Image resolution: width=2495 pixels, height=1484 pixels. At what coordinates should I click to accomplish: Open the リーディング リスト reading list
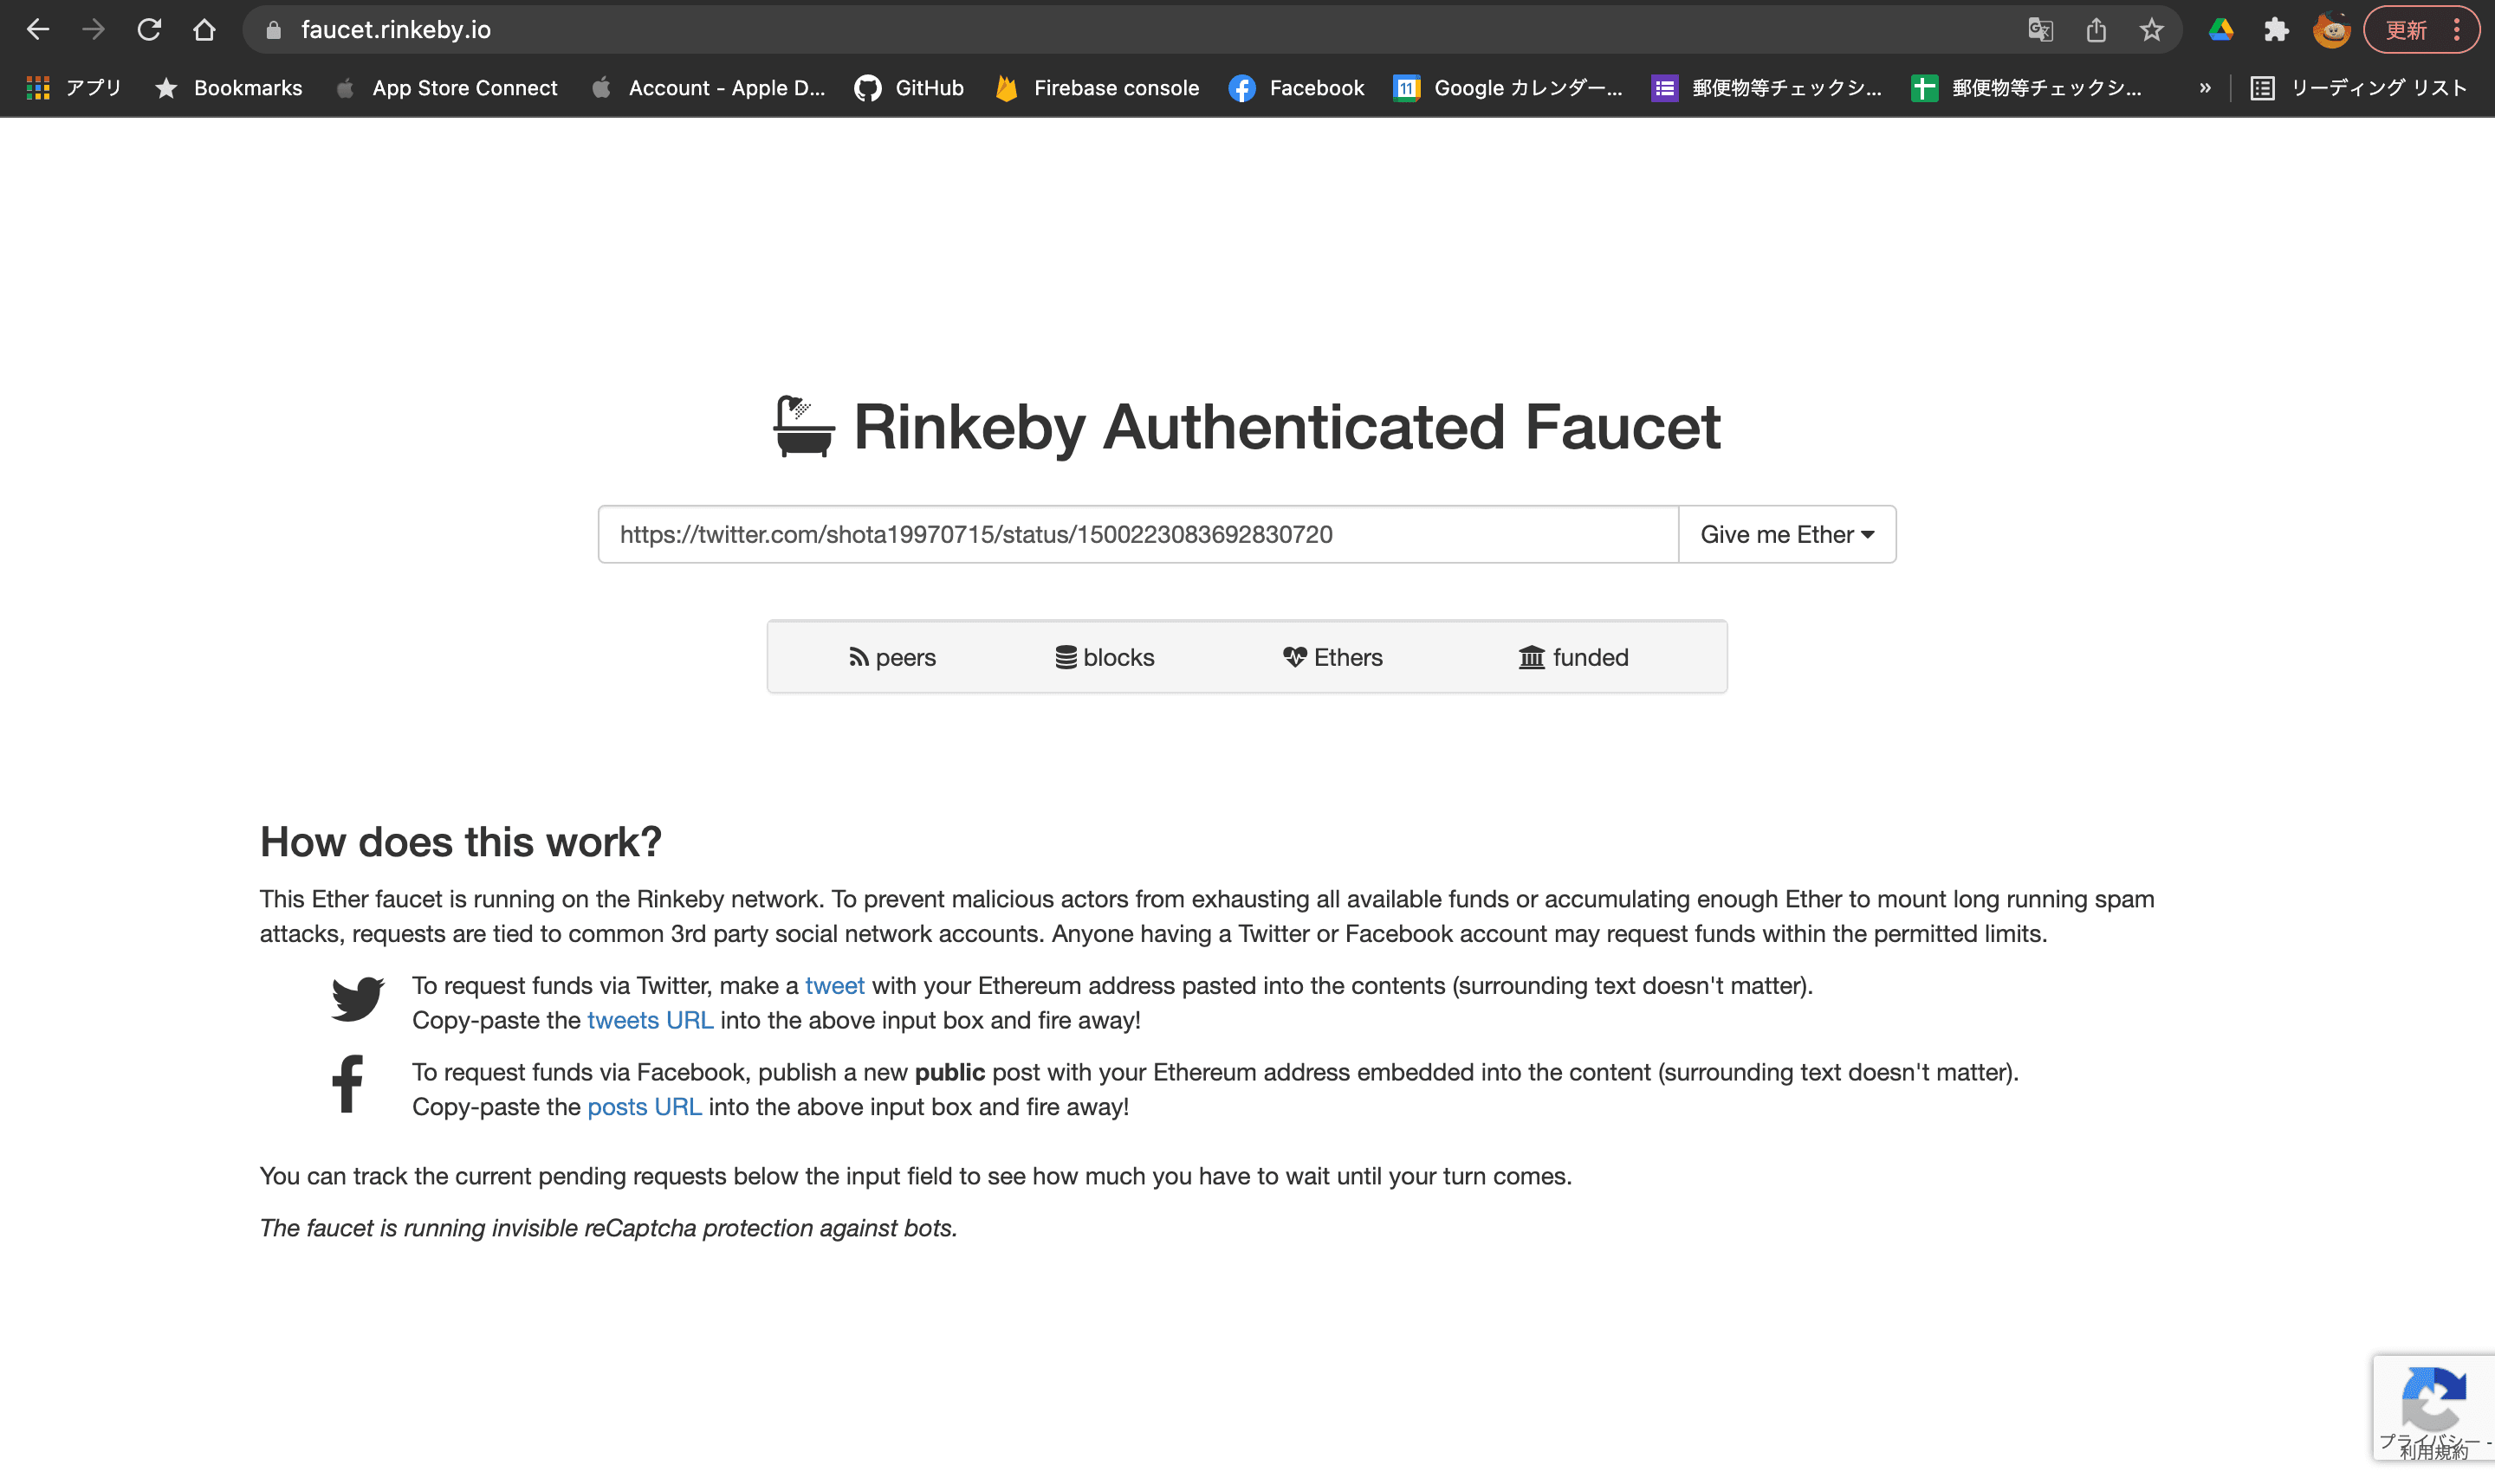[2359, 88]
